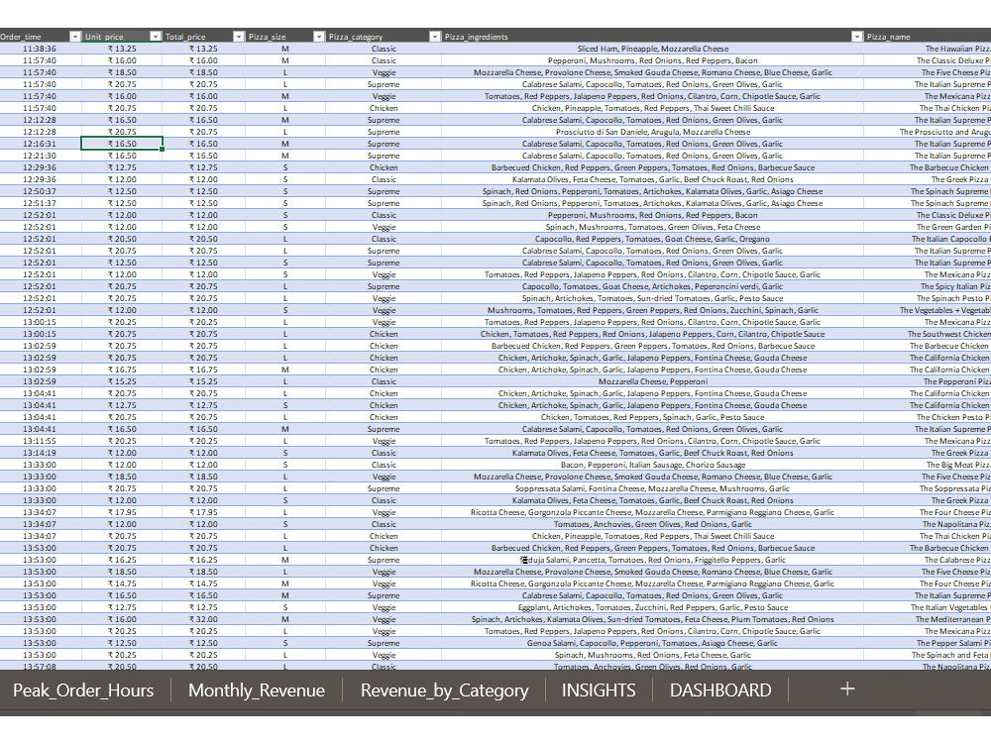Select the order time cell 13:14:19
This screenshot has height=743, width=991.
tap(40, 453)
